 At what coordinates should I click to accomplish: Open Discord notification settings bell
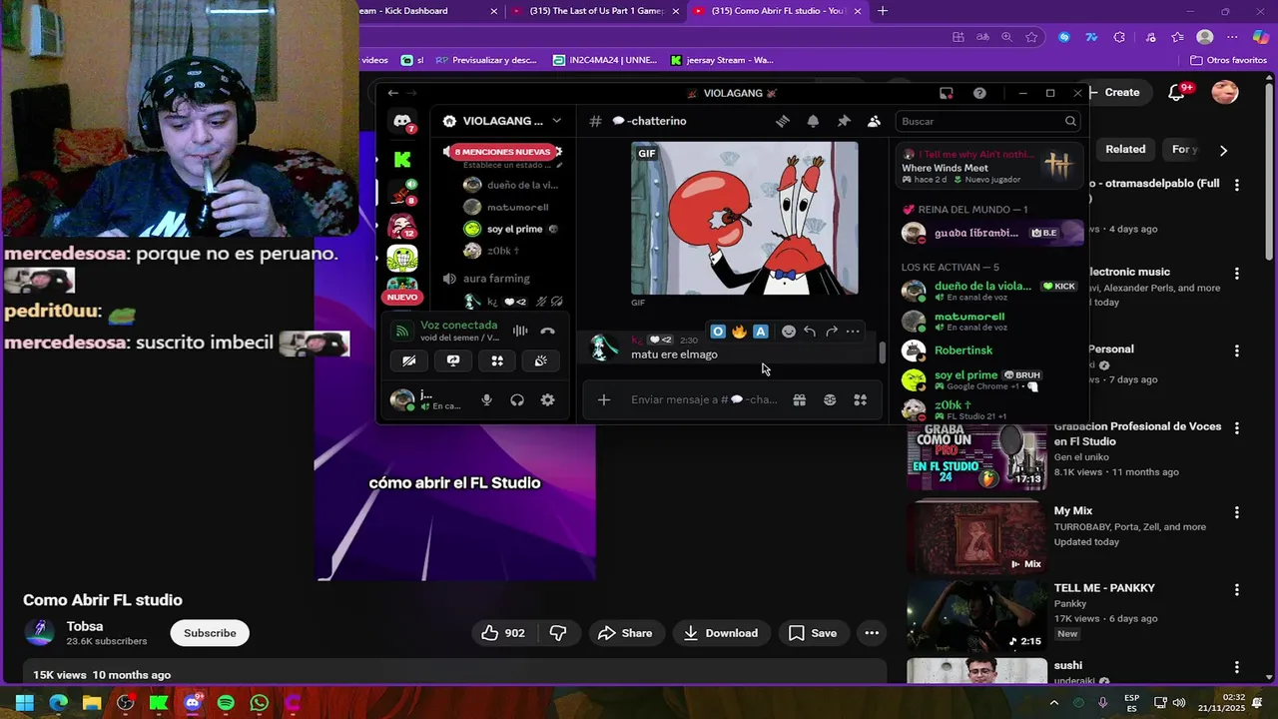pos(813,121)
